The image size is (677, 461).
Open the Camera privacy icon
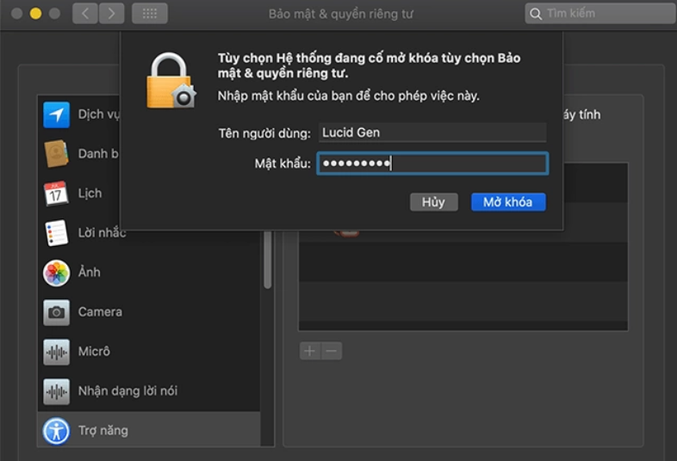[56, 312]
